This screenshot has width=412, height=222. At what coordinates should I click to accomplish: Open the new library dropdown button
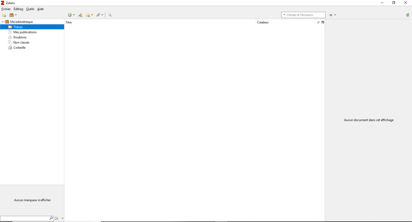point(13,15)
